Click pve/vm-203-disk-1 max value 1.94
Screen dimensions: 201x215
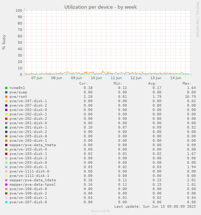[x=191, y=167]
